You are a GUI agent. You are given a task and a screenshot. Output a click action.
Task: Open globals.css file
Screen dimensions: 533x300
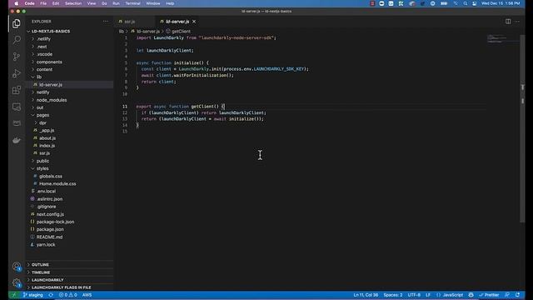click(51, 176)
